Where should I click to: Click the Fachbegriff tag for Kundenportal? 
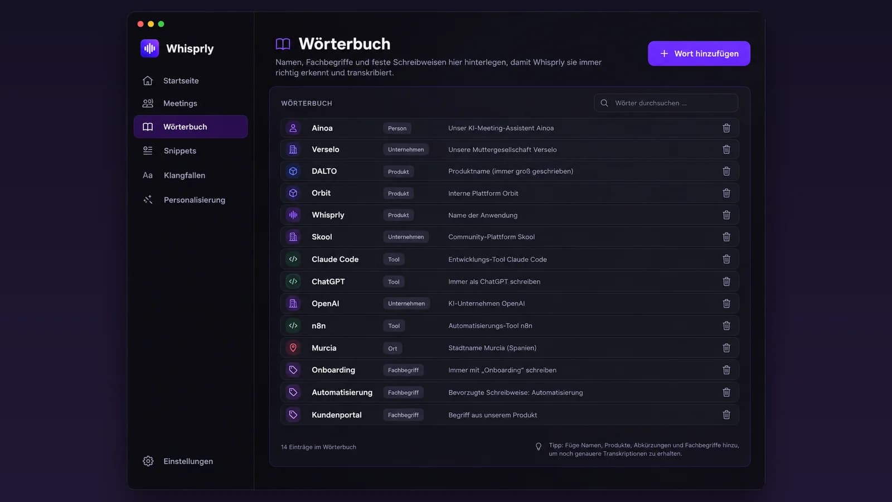(403, 415)
